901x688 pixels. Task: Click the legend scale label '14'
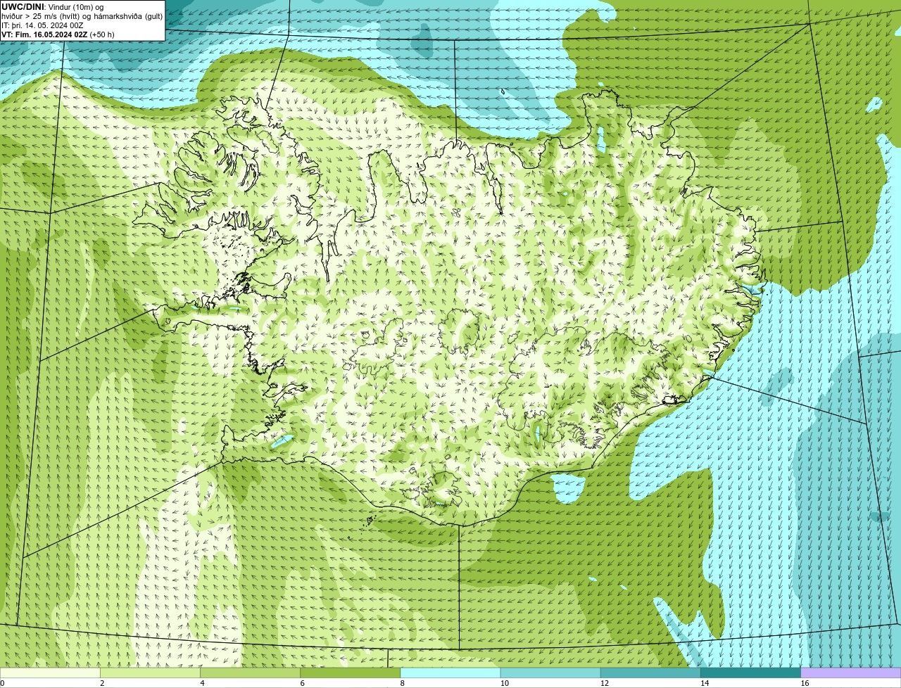tap(705, 683)
